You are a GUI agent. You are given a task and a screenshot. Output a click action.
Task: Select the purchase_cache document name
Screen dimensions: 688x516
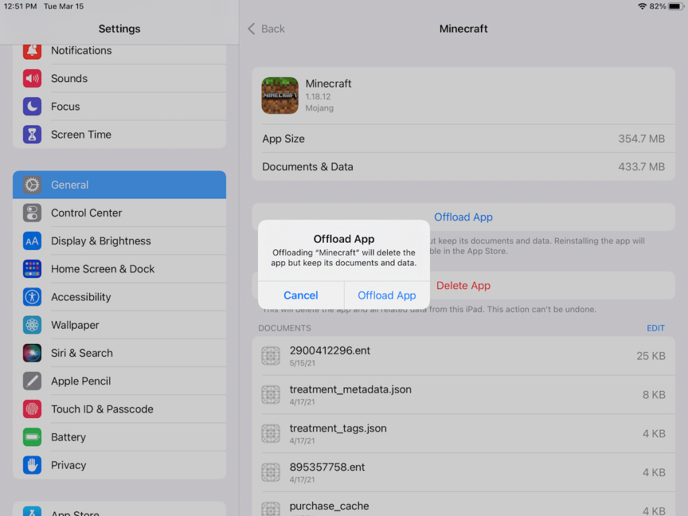pyautogui.click(x=329, y=506)
